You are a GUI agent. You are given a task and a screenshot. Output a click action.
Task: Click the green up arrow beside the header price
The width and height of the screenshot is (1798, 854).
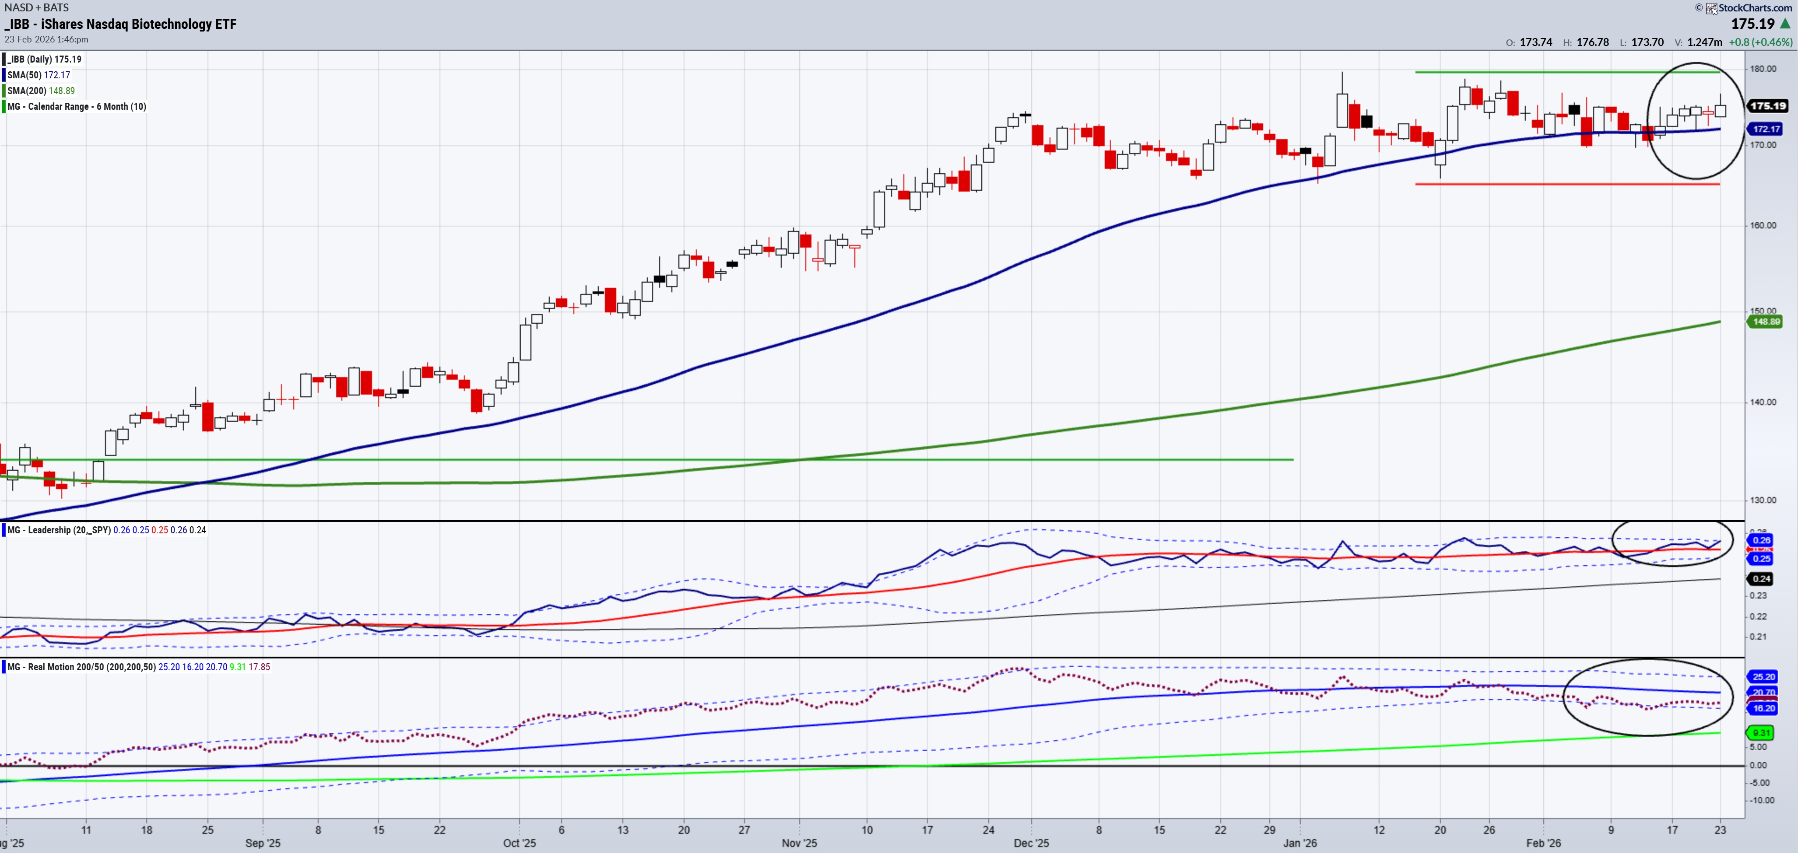tap(1785, 24)
